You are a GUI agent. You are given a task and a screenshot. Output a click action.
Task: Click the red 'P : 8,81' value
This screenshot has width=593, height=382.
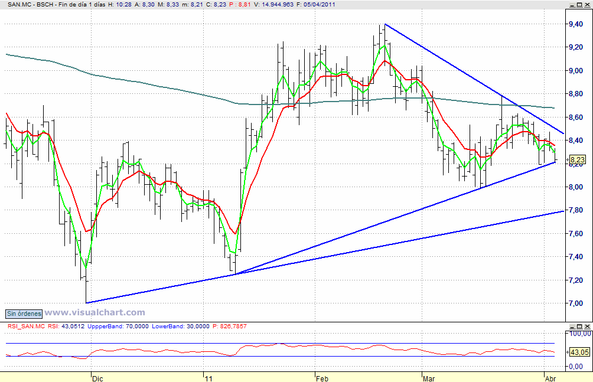[240, 5]
